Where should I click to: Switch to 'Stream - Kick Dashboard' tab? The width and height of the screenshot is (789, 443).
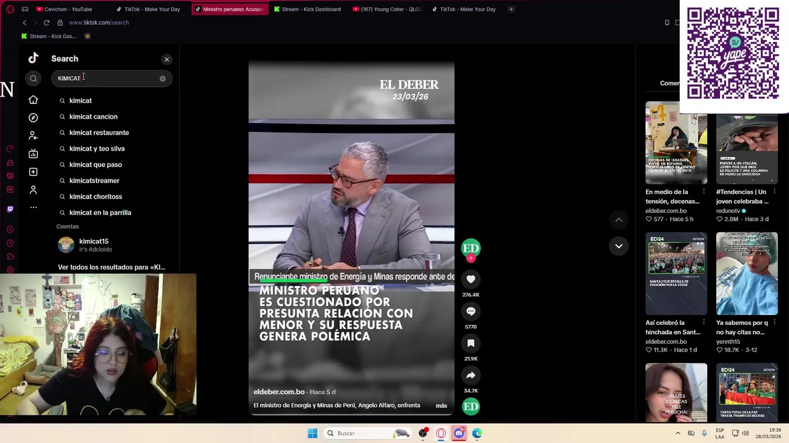308,9
